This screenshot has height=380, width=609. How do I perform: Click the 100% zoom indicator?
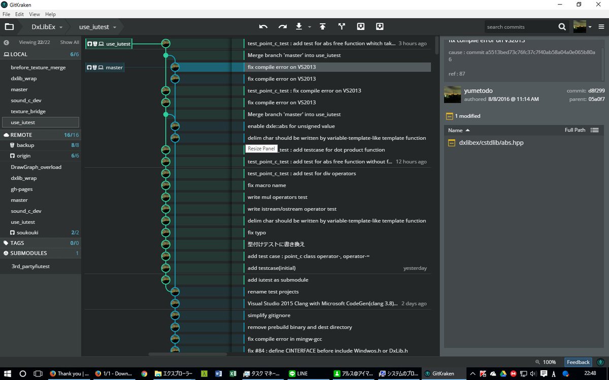click(x=546, y=362)
